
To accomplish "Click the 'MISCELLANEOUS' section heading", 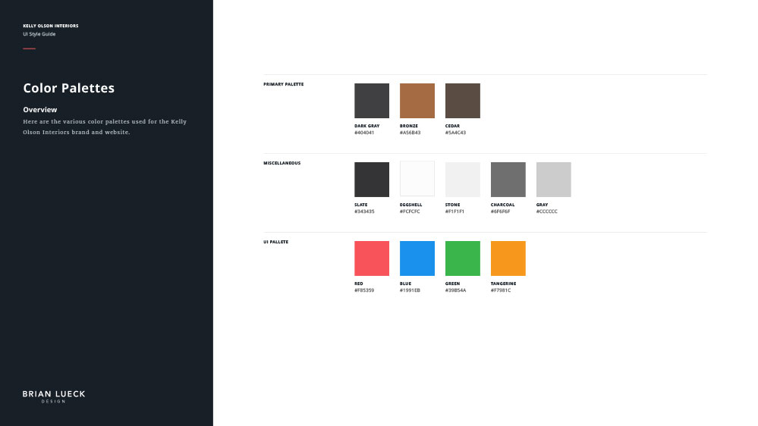I will point(281,163).
